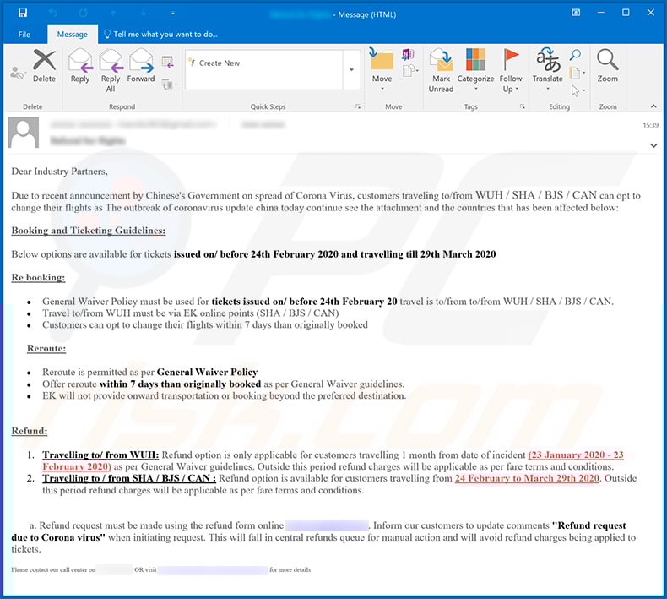Open '24 February to March 29th 2020' link
Screen dimensions: 667x599
pyautogui.click(x=527, y=478)
